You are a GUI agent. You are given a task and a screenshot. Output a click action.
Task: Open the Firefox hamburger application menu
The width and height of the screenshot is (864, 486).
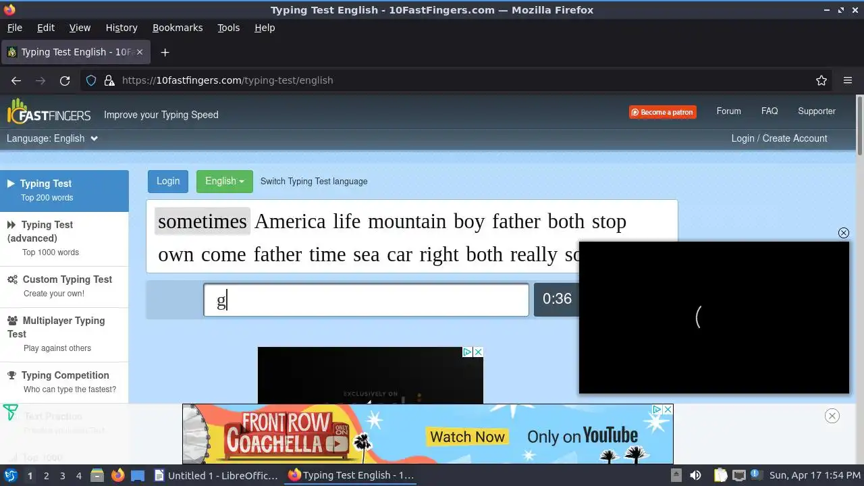tap(848, 80)
